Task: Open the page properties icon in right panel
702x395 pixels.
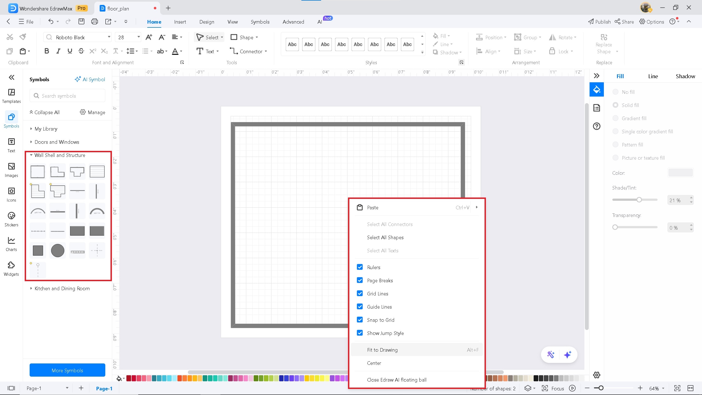Action: (597, 108)
